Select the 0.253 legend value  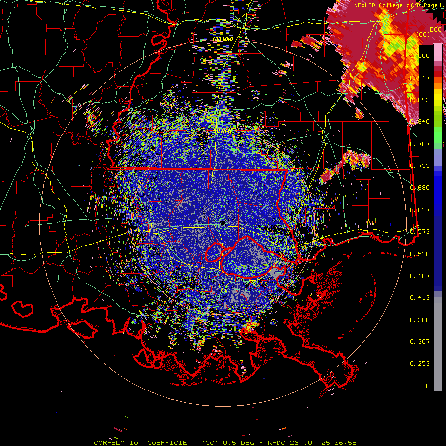click(420, 364)
